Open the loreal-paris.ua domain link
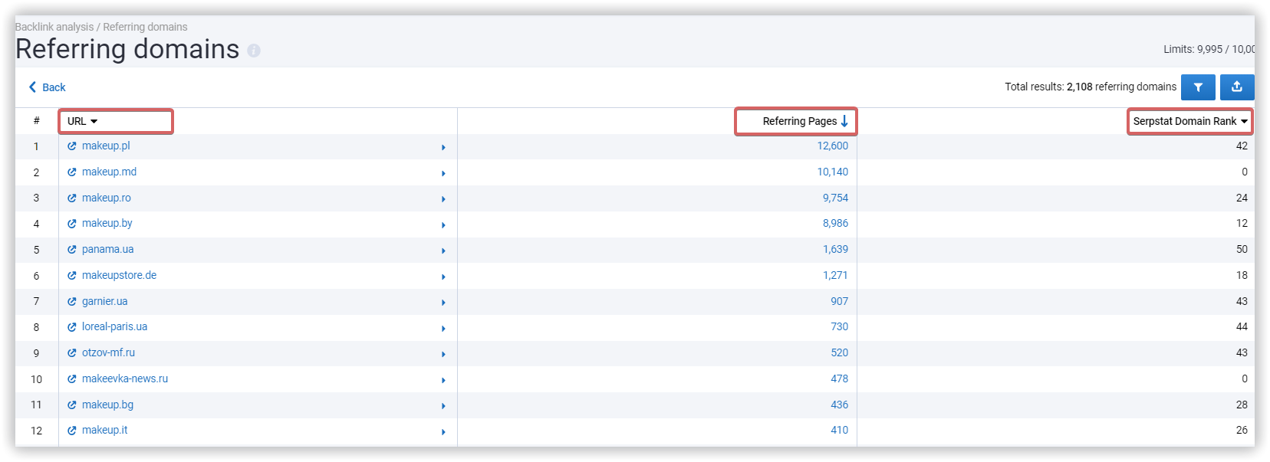Screen dimensions: 1270x462 [x=114, y=327]
